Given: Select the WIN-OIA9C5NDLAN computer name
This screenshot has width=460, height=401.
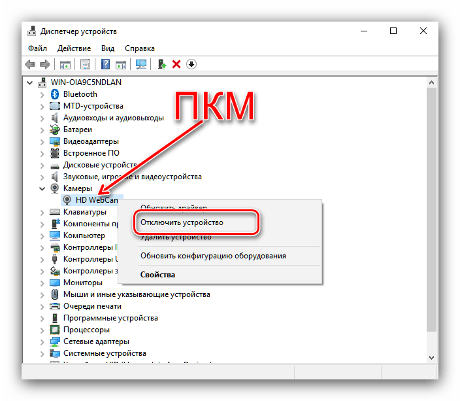Looking at the screenshot, I should pyautogui.click(x=86, y=82).
